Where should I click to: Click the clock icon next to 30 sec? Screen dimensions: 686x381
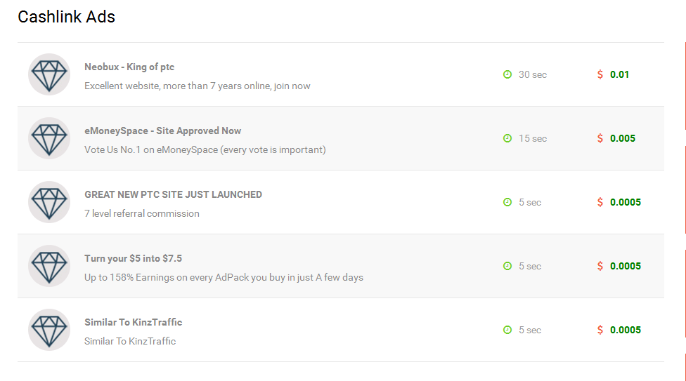[507, 74]
